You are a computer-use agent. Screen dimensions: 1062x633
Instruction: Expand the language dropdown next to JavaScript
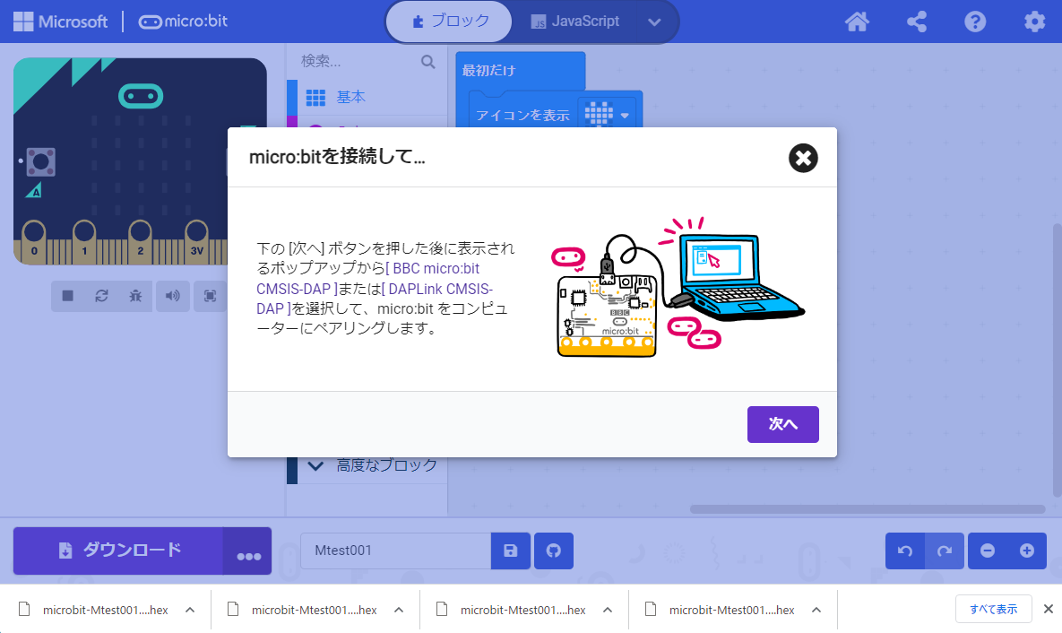point(654,22)
